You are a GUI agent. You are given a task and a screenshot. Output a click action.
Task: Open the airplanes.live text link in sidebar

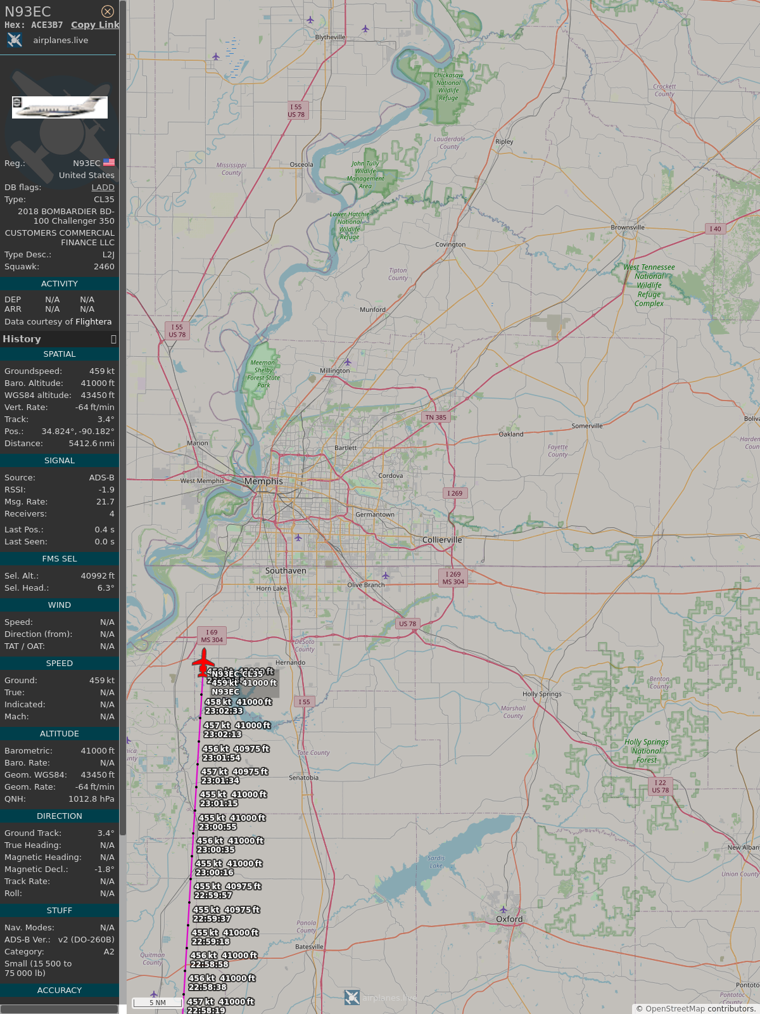(61, 40)
